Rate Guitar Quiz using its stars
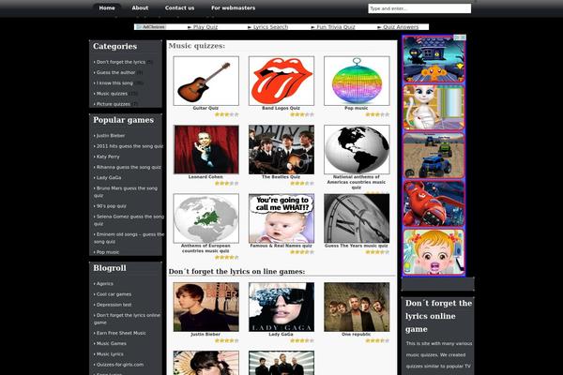The height and width of the screenshot is (375, 563). [226, 114]
